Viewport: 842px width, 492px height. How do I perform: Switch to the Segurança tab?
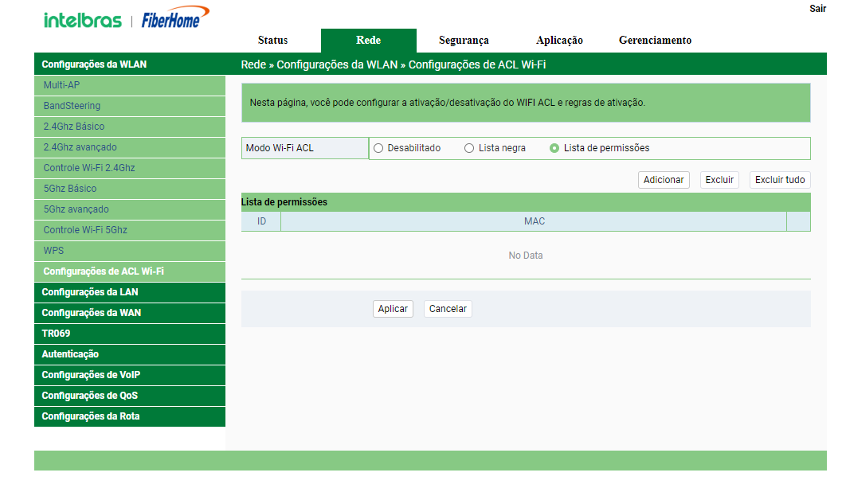click(464, 41)
